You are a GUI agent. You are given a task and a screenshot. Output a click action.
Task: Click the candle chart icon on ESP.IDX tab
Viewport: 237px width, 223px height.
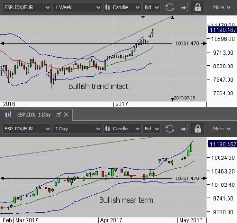8,115
